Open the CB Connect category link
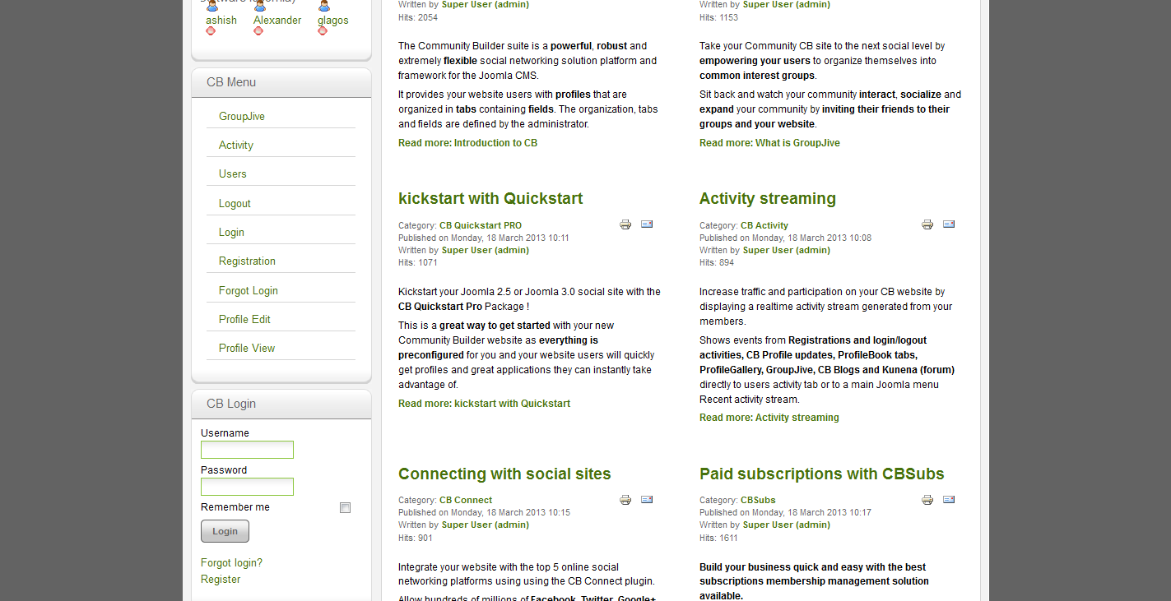Image resolution: width=1171 pixels, height=601 pixels. (x=466, y=500)
